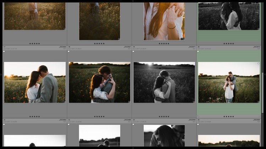Image resolution: width=266 pixels, height=149 pixels.
Task: Click index number 20 in cell header
Action: tap(199, 47)
